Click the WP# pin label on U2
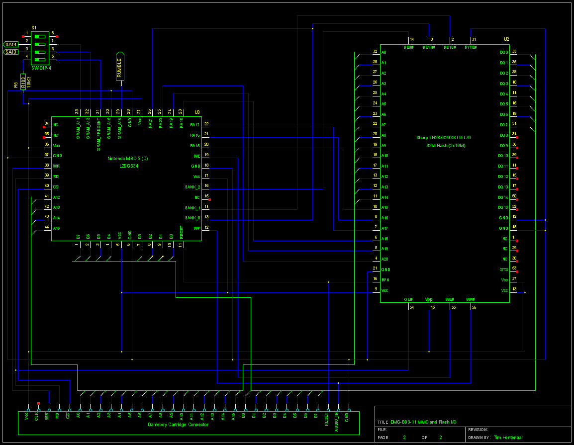 click(x=471, y=299)
